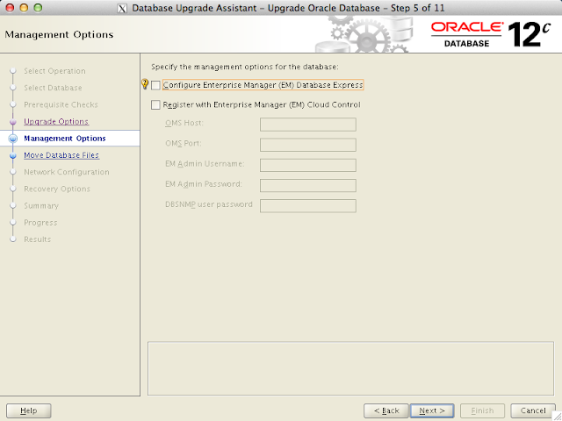Image resolution: width=562 pixels, height=421 pixels.
Task: Click the Select Operation step label
Action: (54, 71)
